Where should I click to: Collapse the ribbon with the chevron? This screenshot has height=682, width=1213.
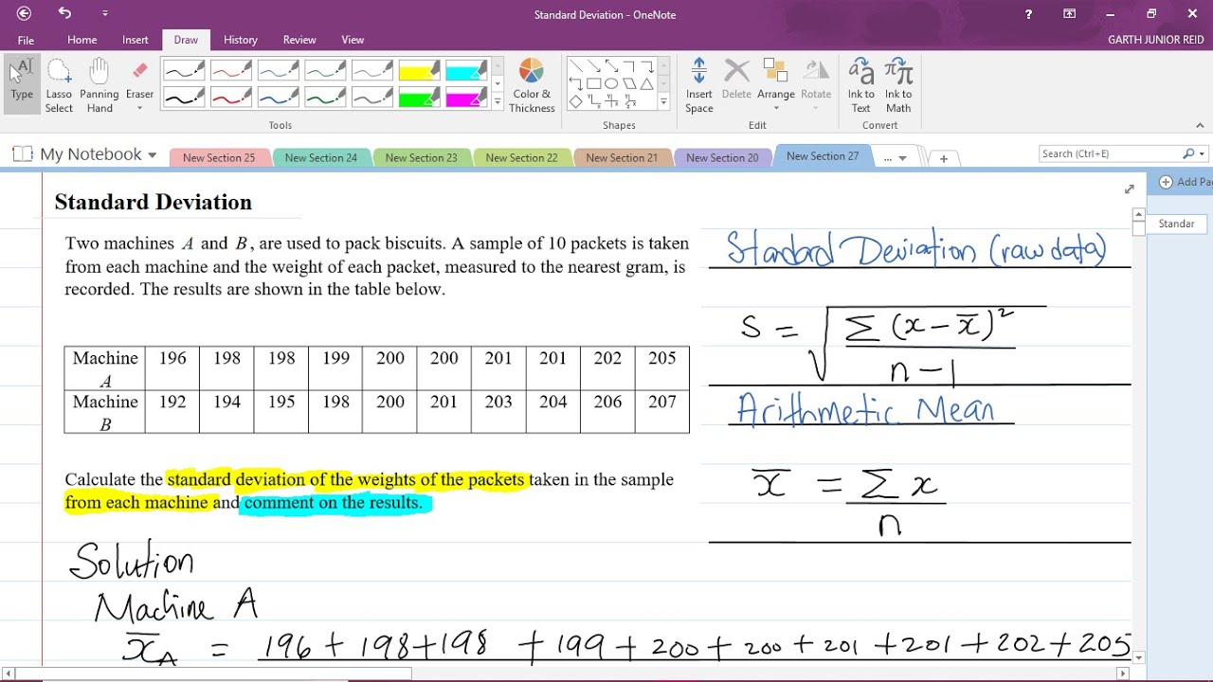click(1201, 125)
